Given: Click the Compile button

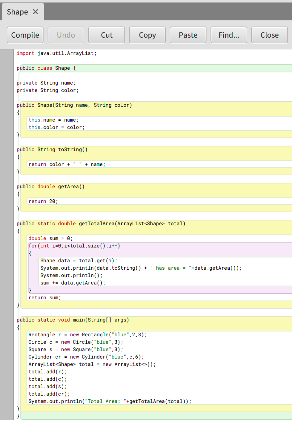Looking at the screenshot, I should 25,35.
